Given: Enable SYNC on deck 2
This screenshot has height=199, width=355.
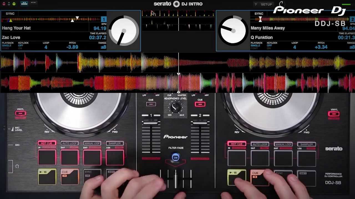Looking at the screenshot, I should coord(259,14).
